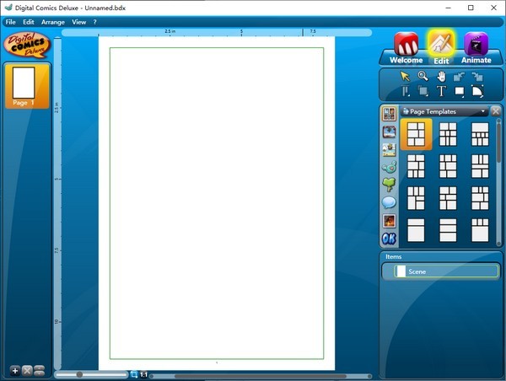
Task: Select the orange-highlighted page template
Action: 416,134
